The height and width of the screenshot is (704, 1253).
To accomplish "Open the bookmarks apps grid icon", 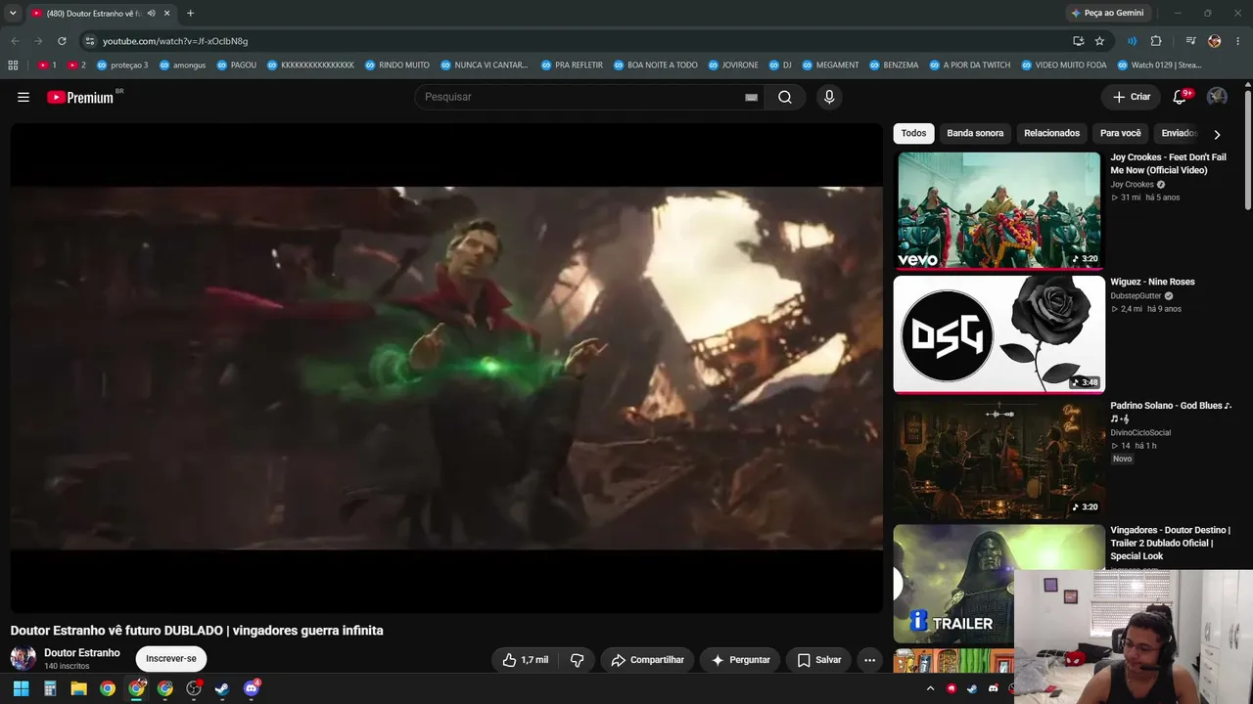I will tap(13, 66).
